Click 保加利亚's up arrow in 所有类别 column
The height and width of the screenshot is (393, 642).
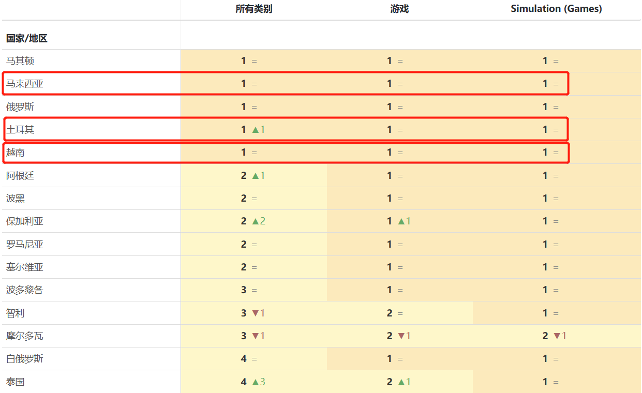(255, 221)
